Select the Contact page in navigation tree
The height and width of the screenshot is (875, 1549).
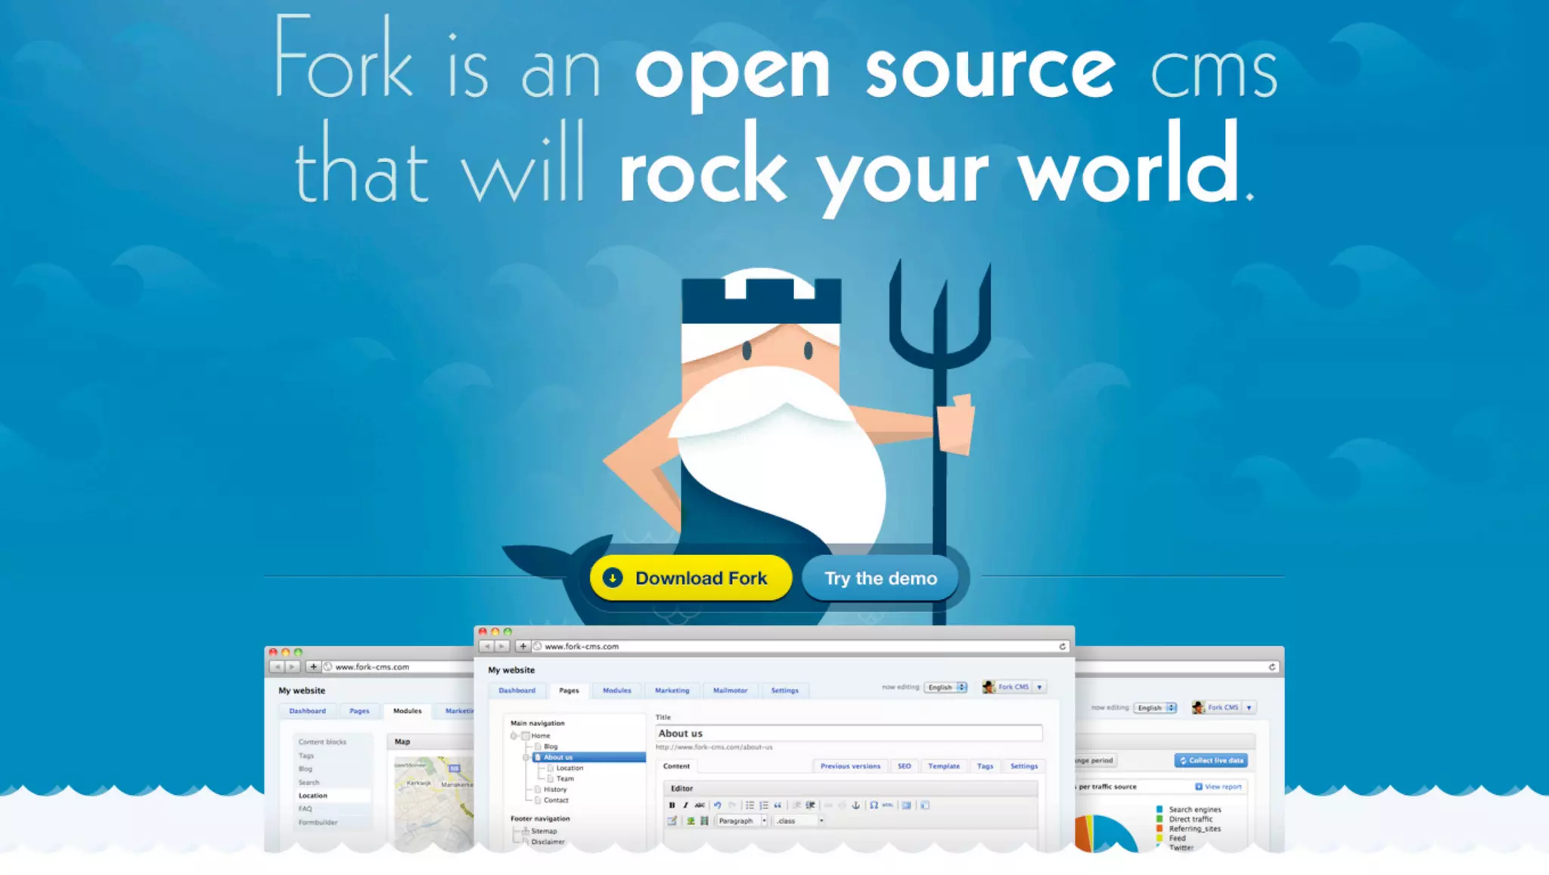(x=556, y=800)
